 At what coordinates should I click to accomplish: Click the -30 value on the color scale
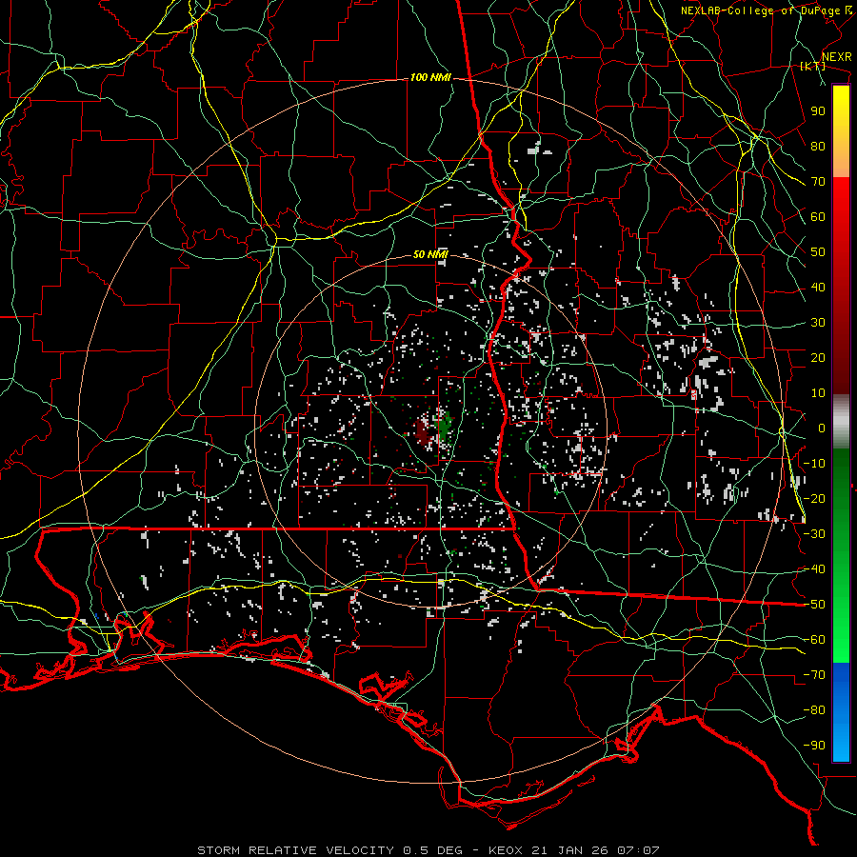[x=814, y=534]
